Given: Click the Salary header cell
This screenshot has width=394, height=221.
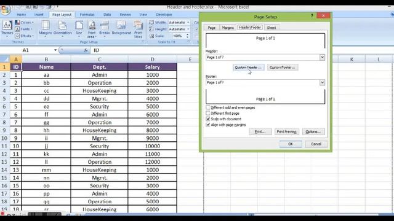Looking at the screenshot, I should pyautogui.click(x=153, y=67).
